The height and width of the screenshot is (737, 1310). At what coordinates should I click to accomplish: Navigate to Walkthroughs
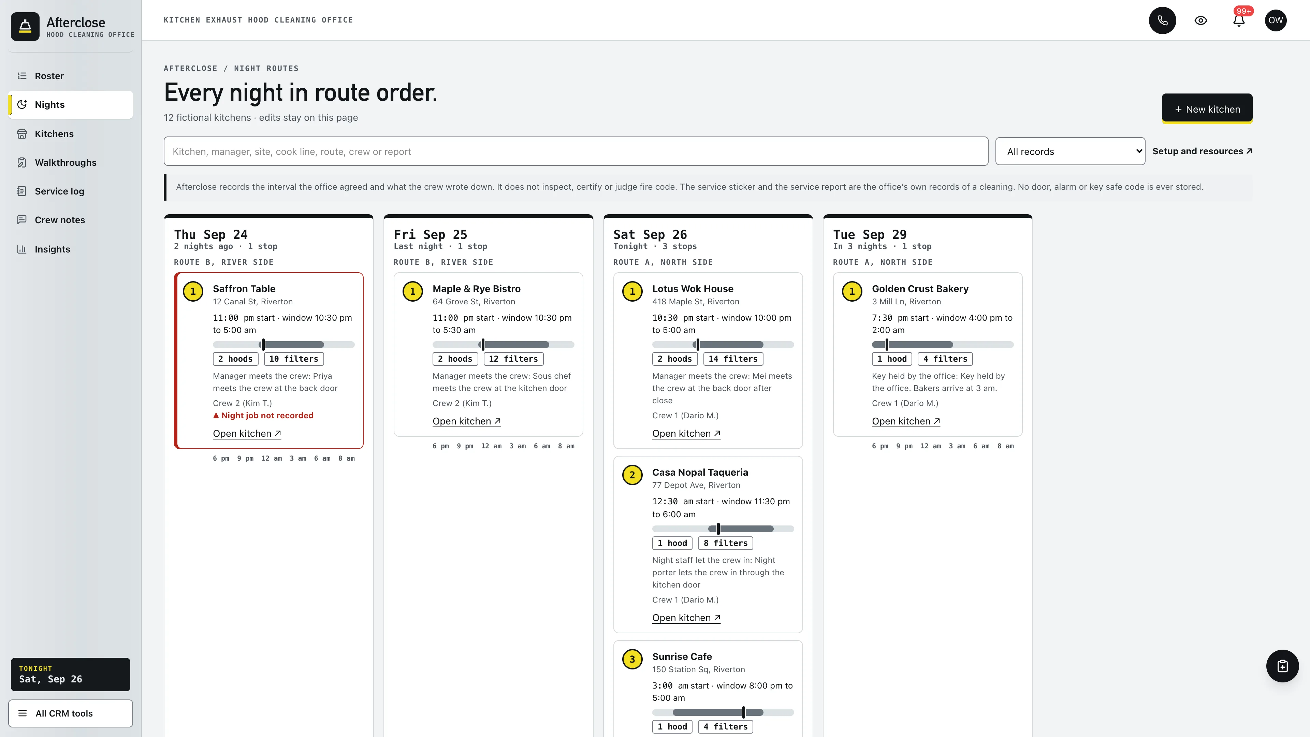coord(71,162)
